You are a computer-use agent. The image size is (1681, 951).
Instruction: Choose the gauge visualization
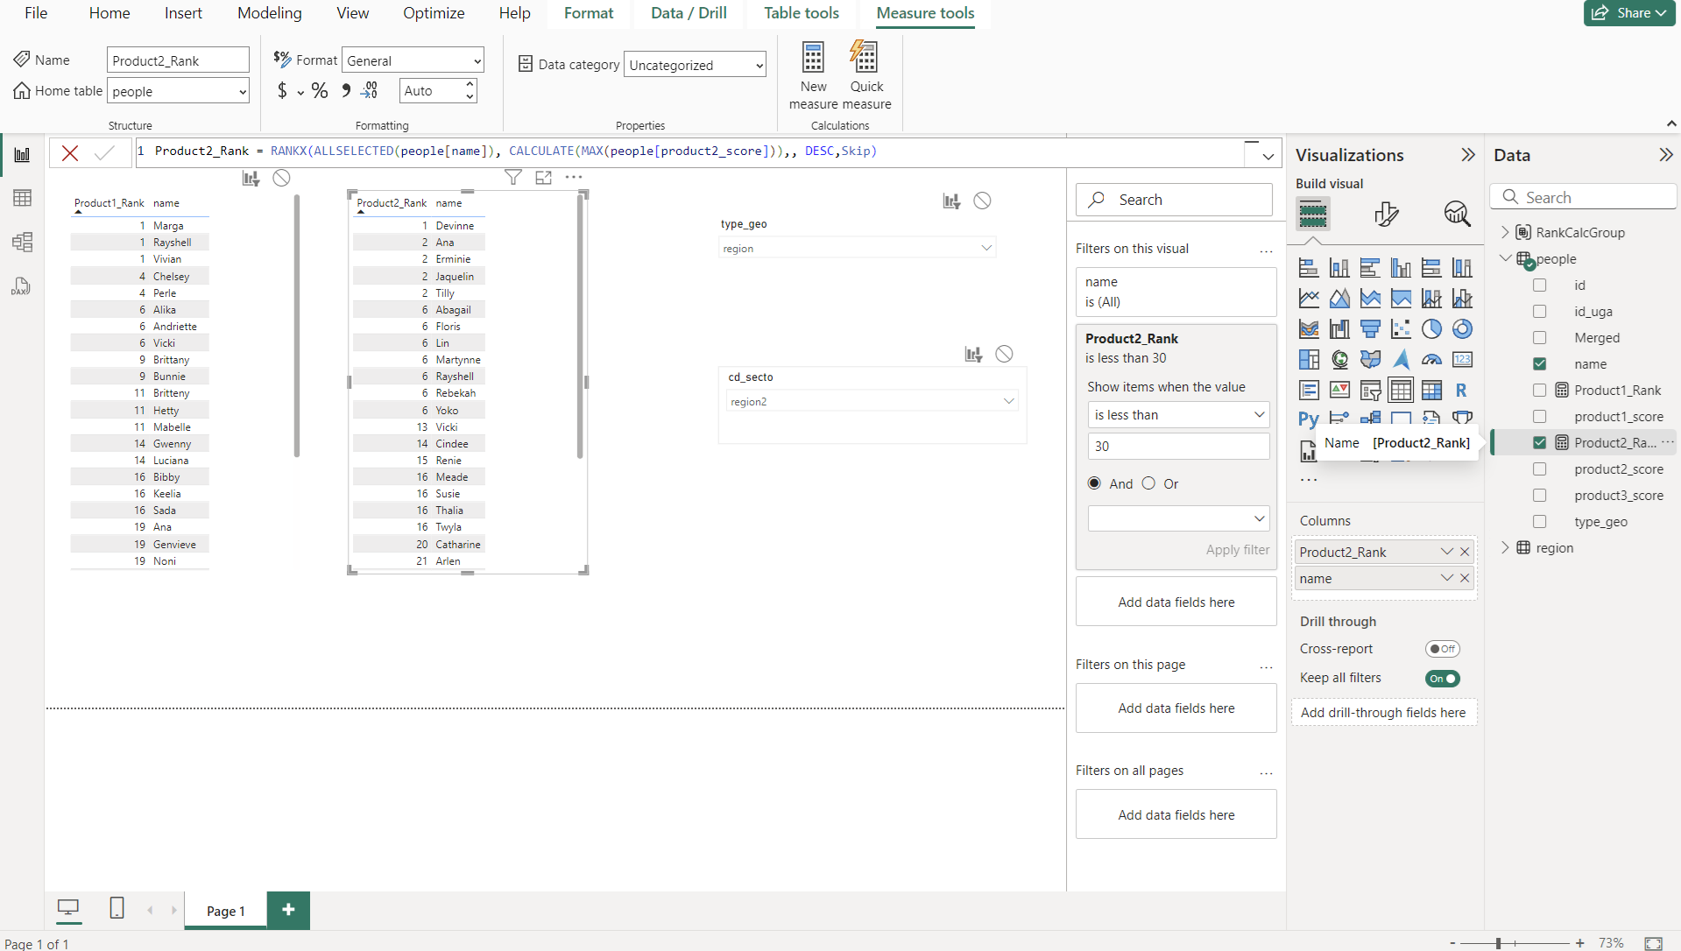[x=1431, y=360]
